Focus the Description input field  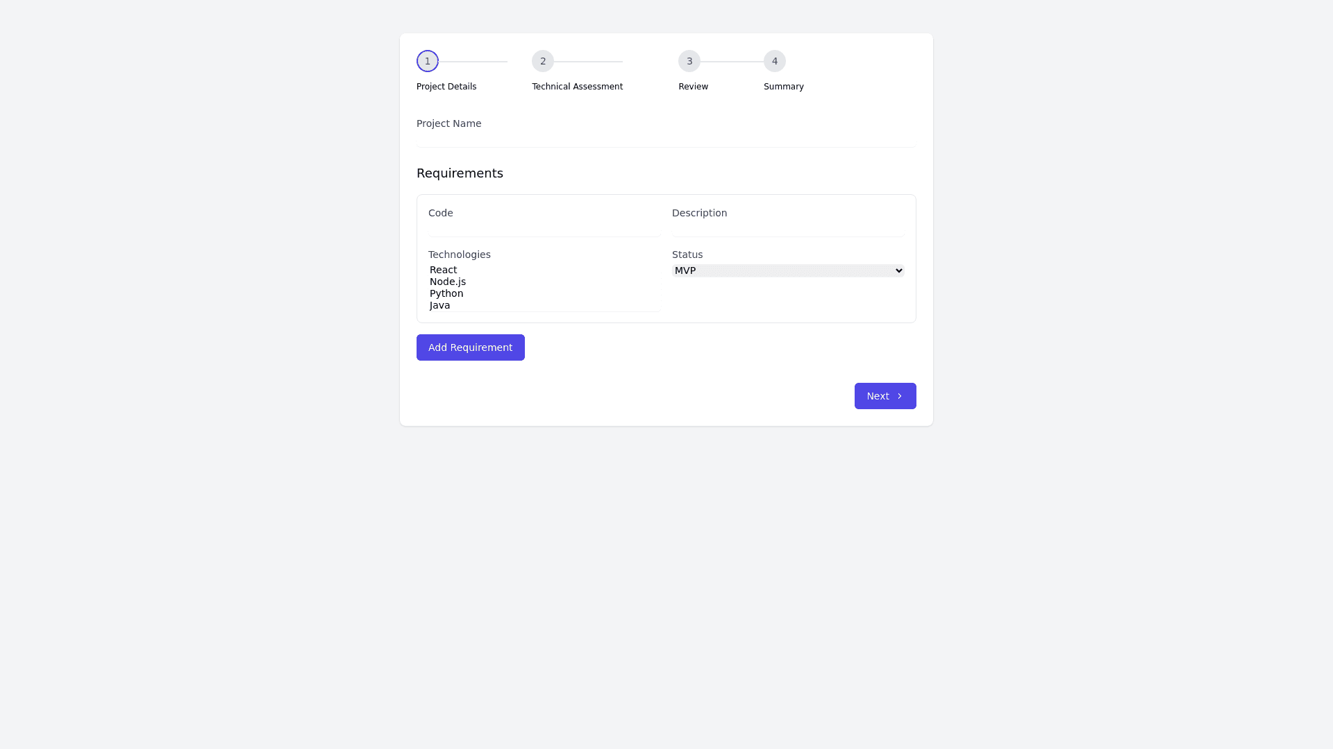(787, 230)
